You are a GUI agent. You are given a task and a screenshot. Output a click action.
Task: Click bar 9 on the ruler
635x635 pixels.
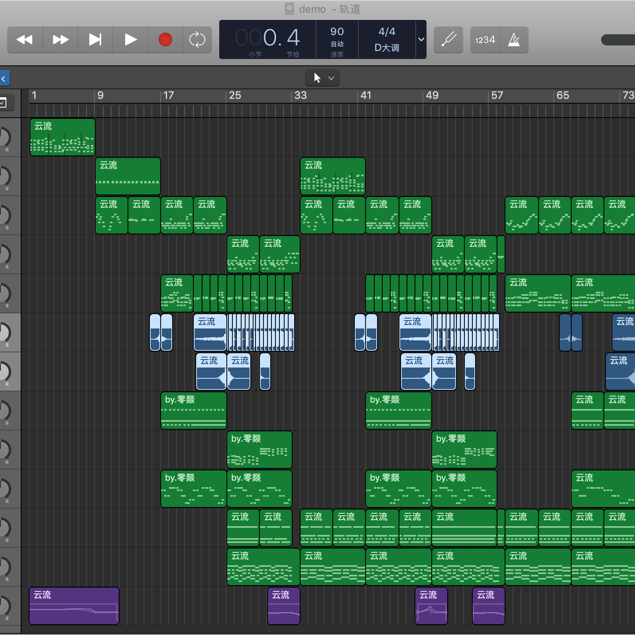[x=100, y=95]
